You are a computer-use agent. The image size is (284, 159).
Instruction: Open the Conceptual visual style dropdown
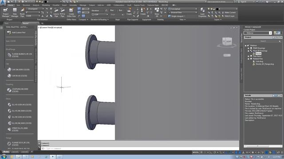coord(182,9)
